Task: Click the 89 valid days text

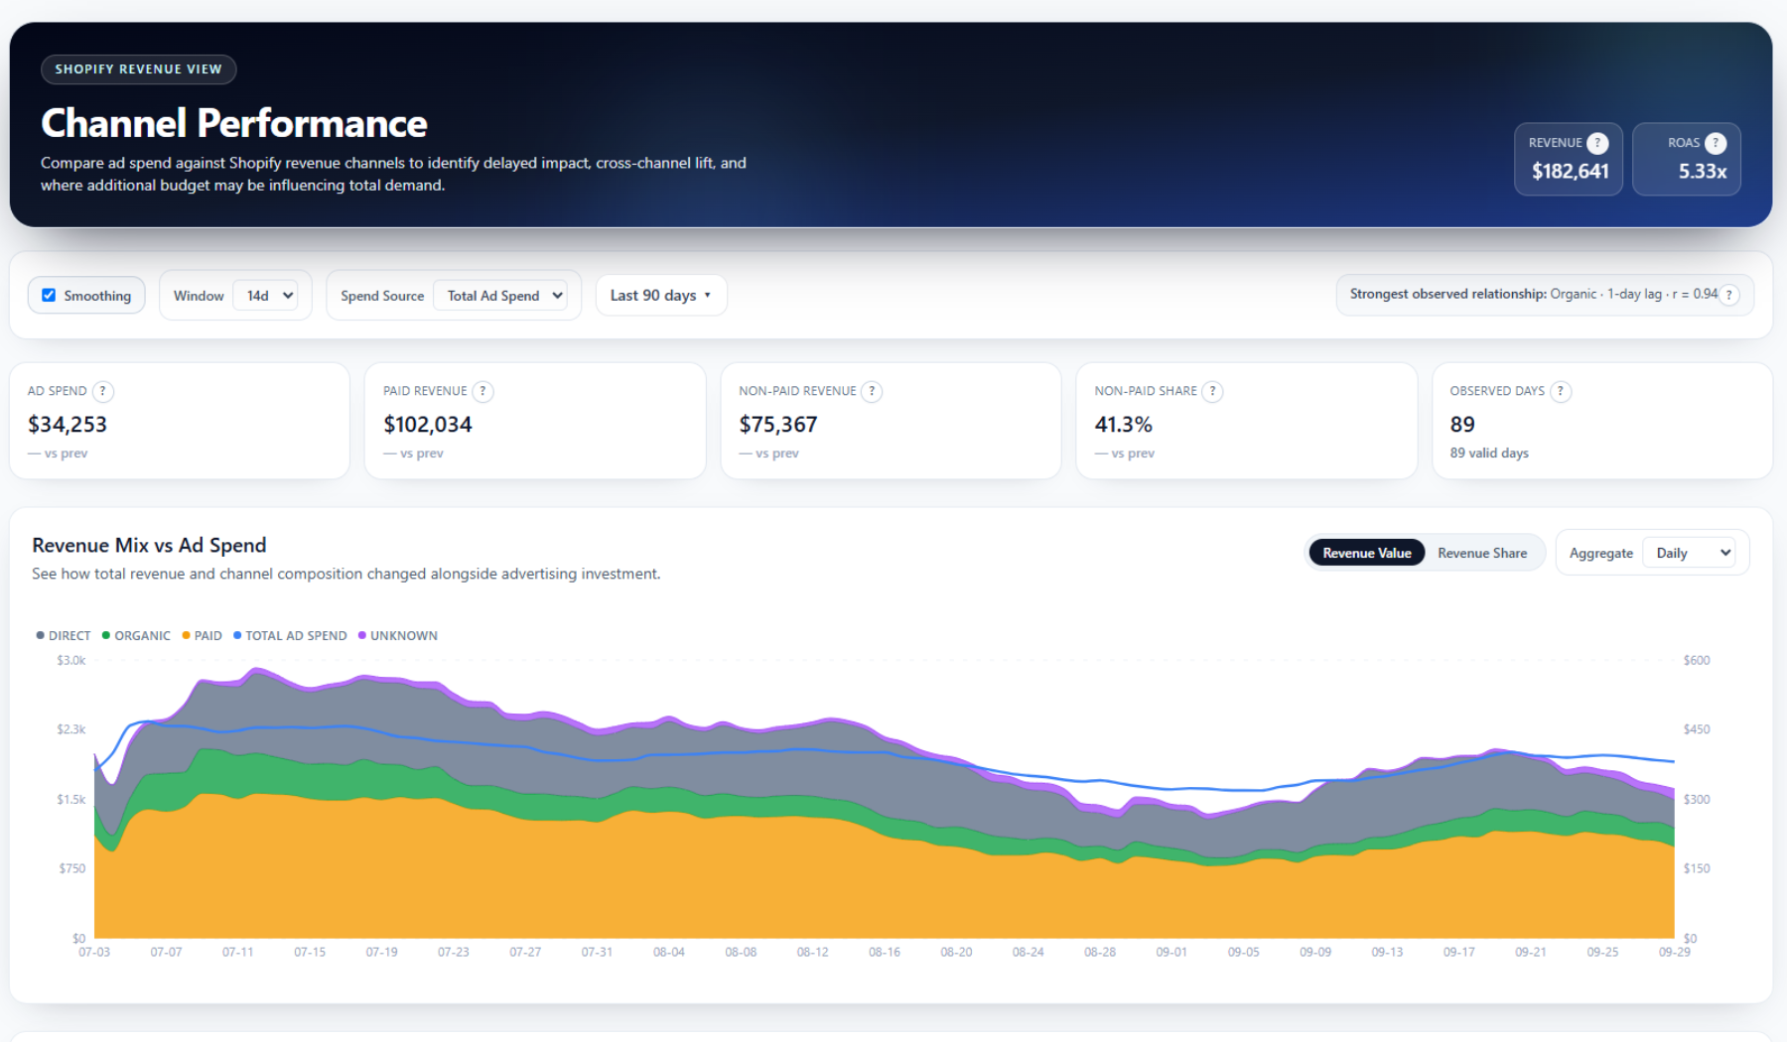Action: [1489, 453]
